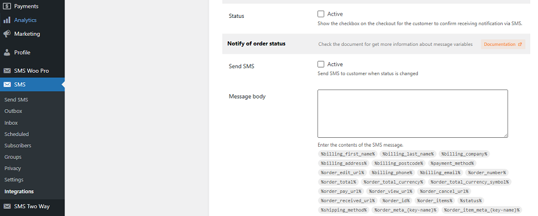
Task: Open the Analytics bar chart icon
Action: (x=7, y=20)
